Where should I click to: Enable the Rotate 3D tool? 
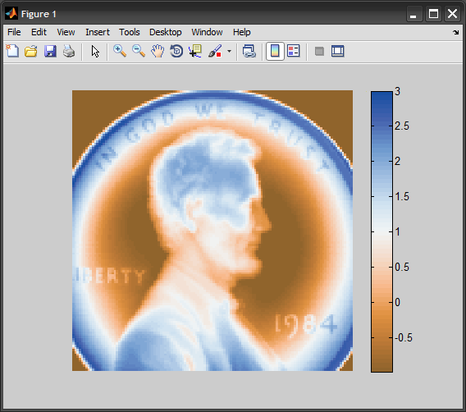(x=176, y=51)
